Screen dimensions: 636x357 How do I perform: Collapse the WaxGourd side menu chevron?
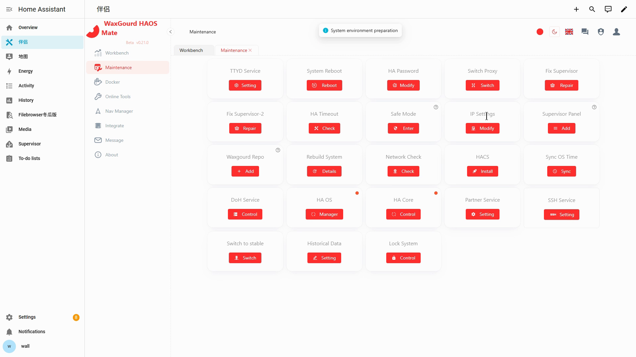tap(171, 32)
